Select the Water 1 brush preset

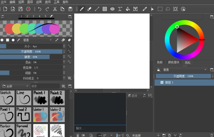click(40, 115)
